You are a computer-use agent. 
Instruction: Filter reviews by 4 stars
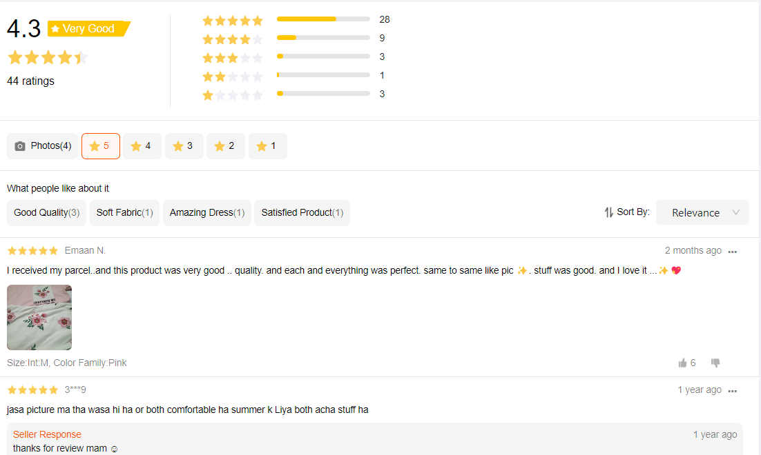pos(142,146)
